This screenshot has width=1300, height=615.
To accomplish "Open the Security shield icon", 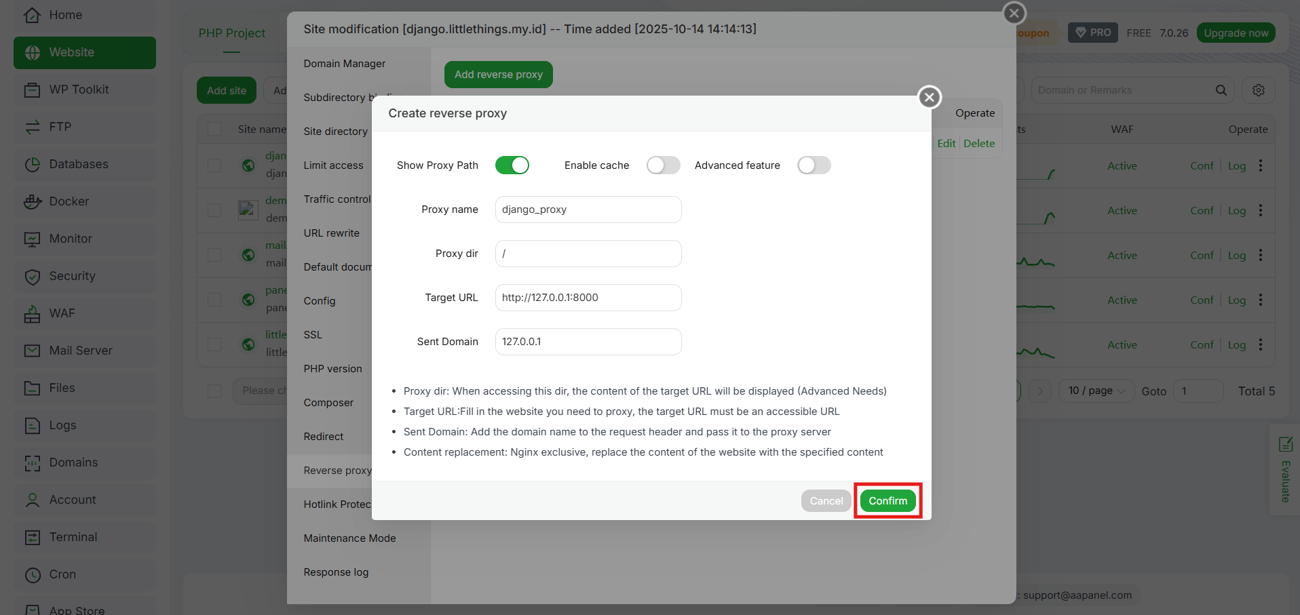I will (33, 276).
